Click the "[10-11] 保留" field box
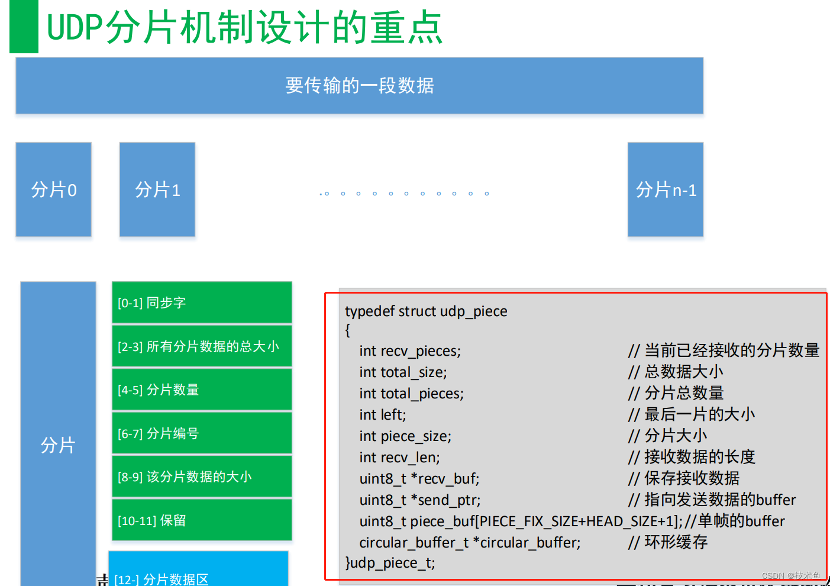Image resolution: width=830 pixels, height=586 pixels. [x=202, y=520]
